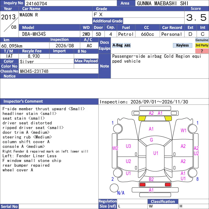The image size is (209, 209).
Task: Click the spare tire N/A circle
Action: coord(114,188)
